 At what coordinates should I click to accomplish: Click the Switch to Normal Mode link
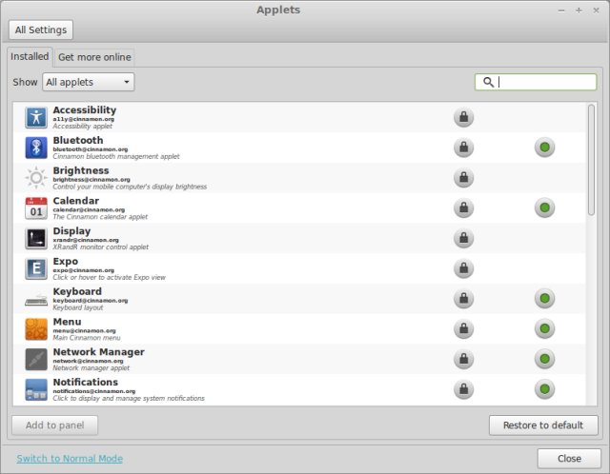[70, 459]
